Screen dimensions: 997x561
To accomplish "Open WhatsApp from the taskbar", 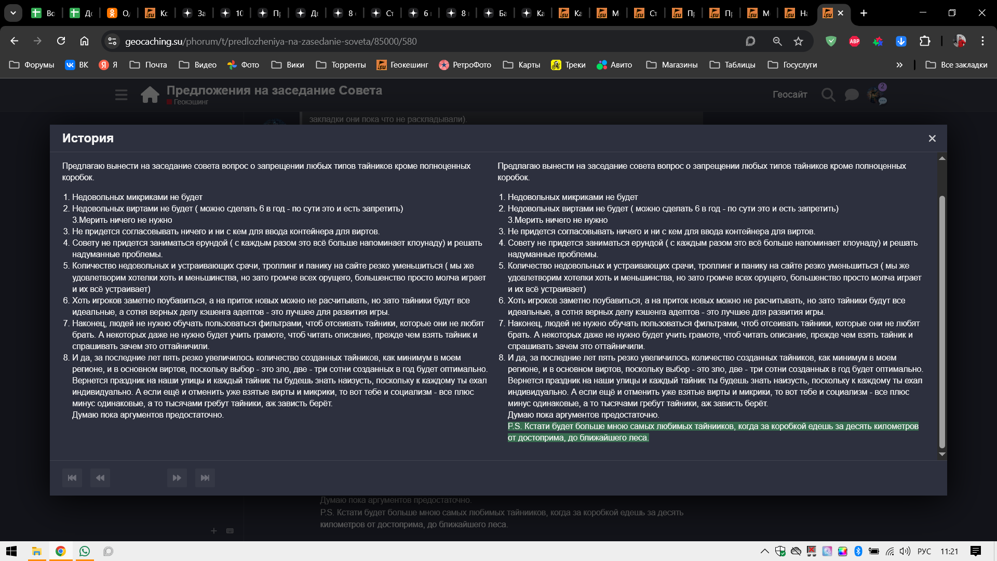I will click(85, 551).
